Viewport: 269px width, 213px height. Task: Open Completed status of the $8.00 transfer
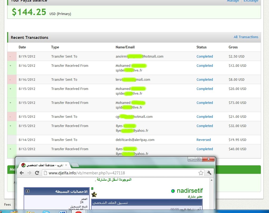point(205,79)
